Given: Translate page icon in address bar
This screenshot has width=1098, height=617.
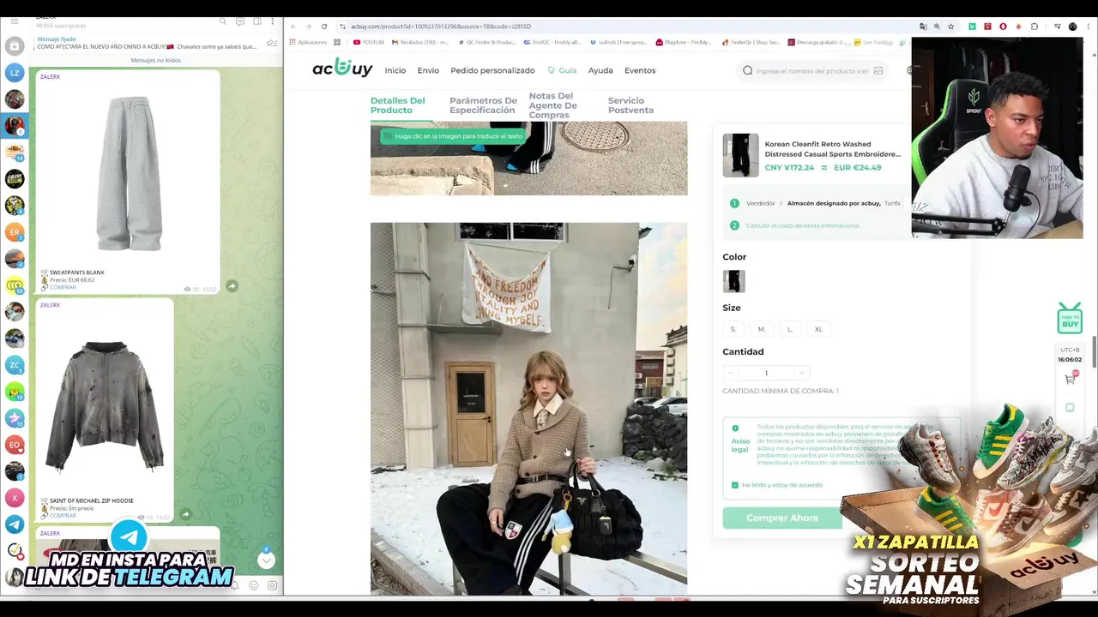Looking at the screenshot, I should click(x=923, y=27).
